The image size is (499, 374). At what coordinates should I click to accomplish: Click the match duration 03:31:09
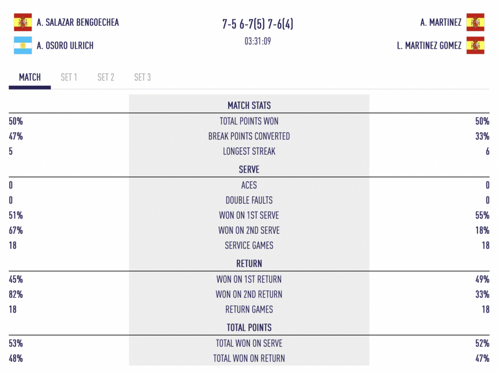[x=257, y=41]
